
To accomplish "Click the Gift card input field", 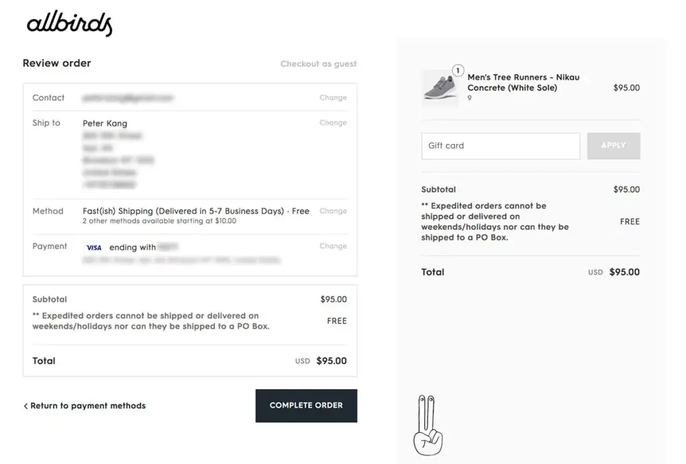I will coord(500,146).
